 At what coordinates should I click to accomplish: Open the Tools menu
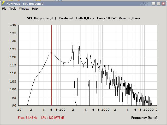click(13, 9)
